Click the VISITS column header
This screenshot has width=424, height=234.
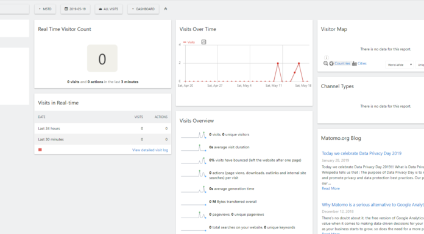pos(139,117)
